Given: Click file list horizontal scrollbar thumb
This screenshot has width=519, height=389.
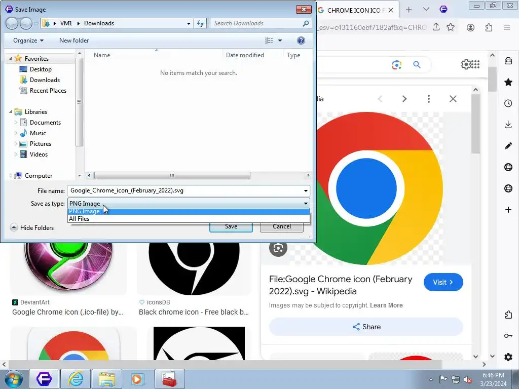Looking at the screenshot, I should [x=172, y=175].
